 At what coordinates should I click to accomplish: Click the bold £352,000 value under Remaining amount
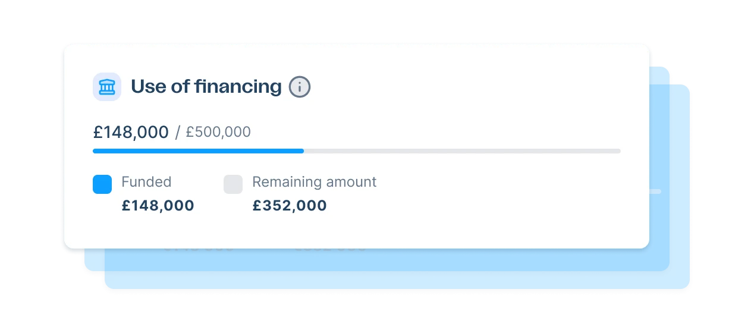pos(290,206)
